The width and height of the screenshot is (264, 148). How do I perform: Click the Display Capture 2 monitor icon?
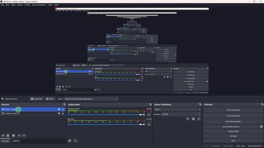coord(3,113)
